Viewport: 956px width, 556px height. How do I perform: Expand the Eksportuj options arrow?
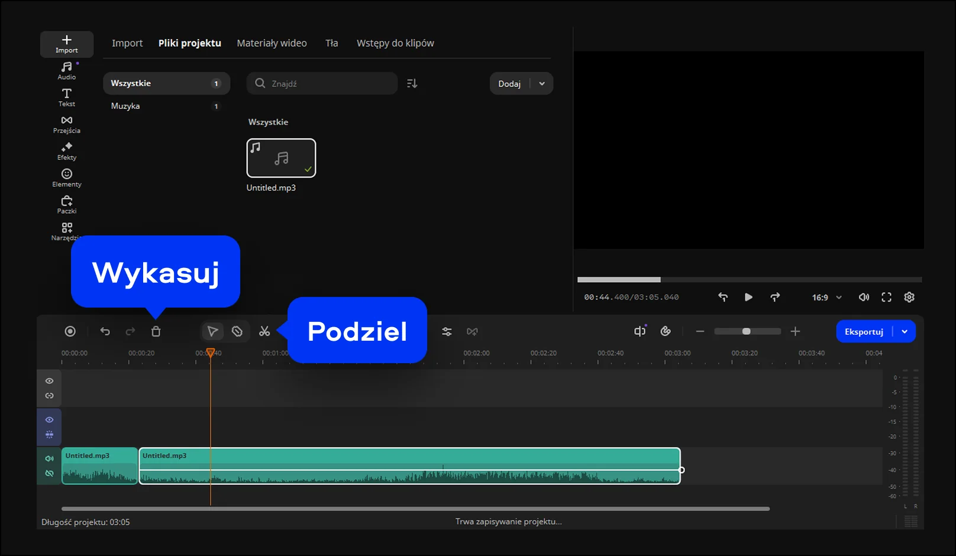pos(905,332)
